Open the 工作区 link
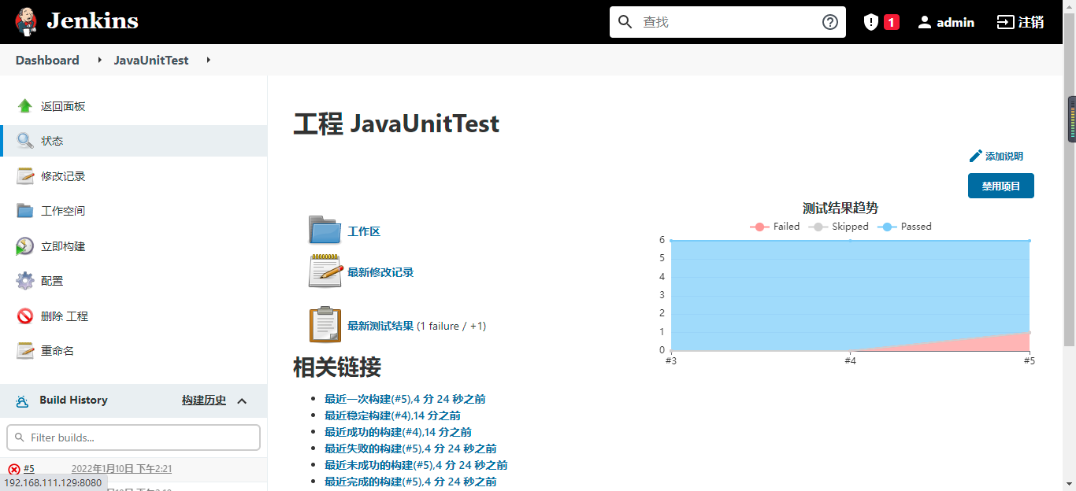1076x491 pixels. [364, 231]
